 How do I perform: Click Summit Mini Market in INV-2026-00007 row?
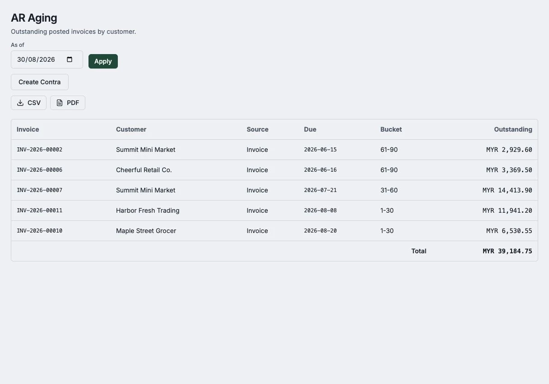[145, 190]
